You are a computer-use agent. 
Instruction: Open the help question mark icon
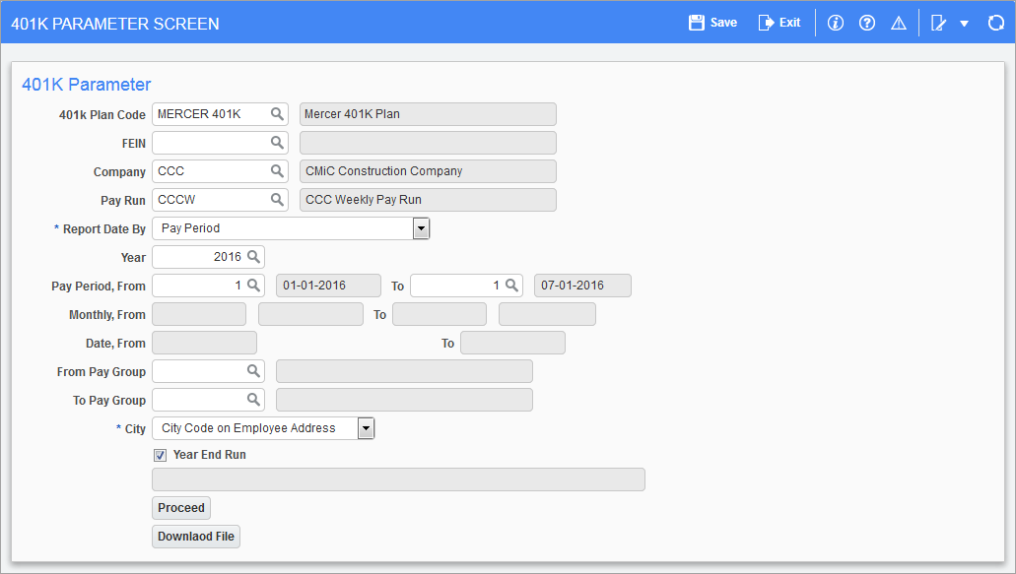(867, 24)
